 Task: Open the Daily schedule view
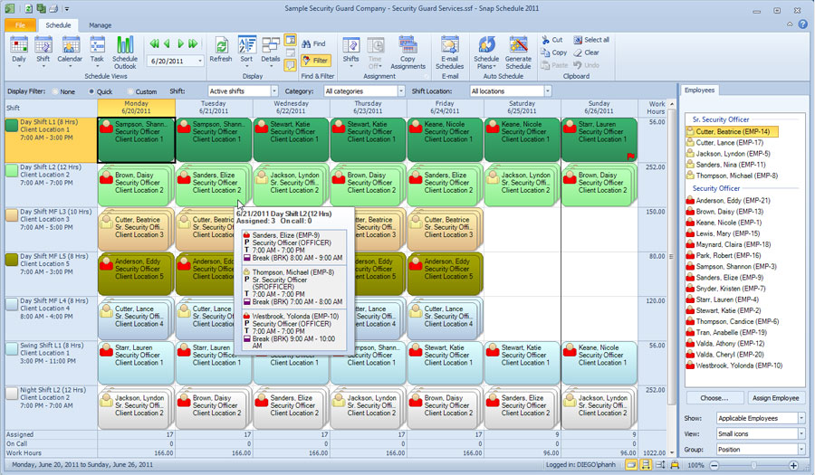pos(19,51)
